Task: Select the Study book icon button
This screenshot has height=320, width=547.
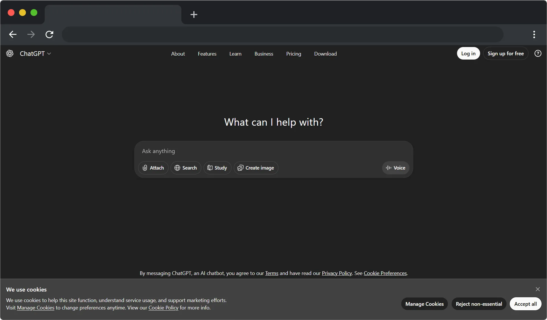Action: [x=217, y=168]
